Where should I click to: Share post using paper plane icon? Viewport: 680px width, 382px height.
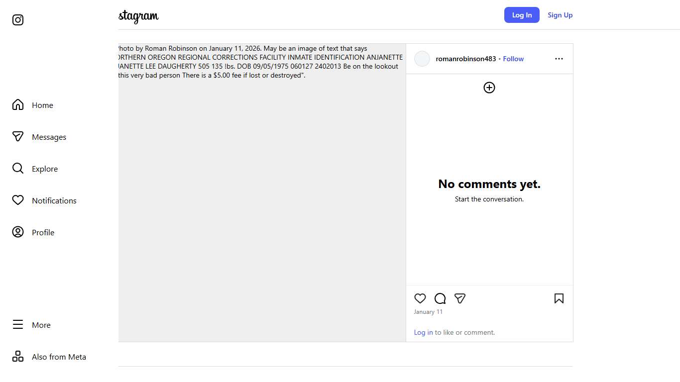click(460, 298)
